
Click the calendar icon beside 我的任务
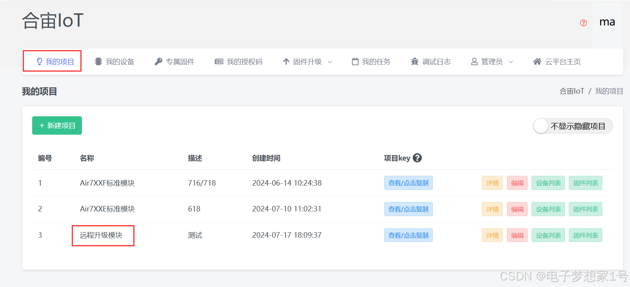coord(355,61)
